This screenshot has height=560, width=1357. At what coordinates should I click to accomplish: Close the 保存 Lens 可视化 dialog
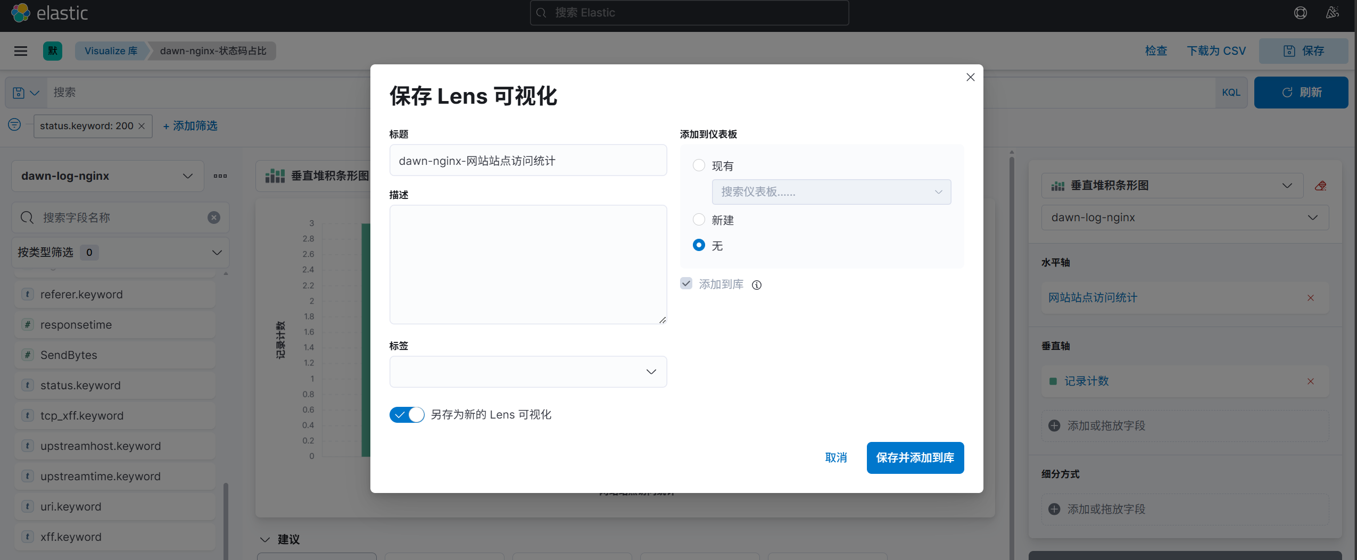[971, 77]
